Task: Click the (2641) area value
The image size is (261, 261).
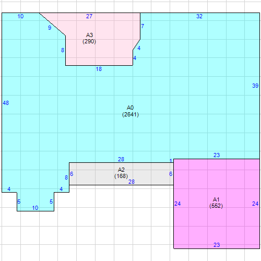Action: (130, 114)
